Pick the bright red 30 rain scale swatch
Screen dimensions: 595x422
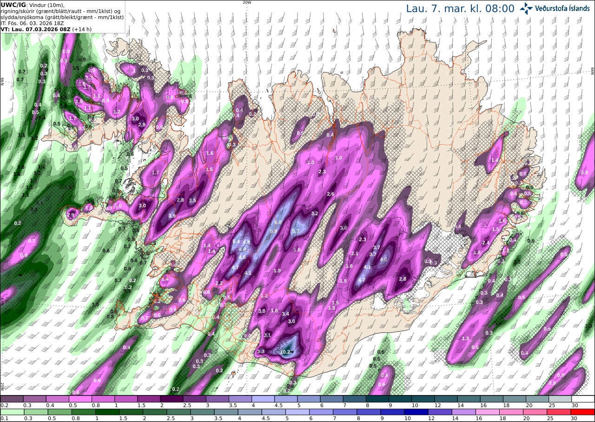583,411
